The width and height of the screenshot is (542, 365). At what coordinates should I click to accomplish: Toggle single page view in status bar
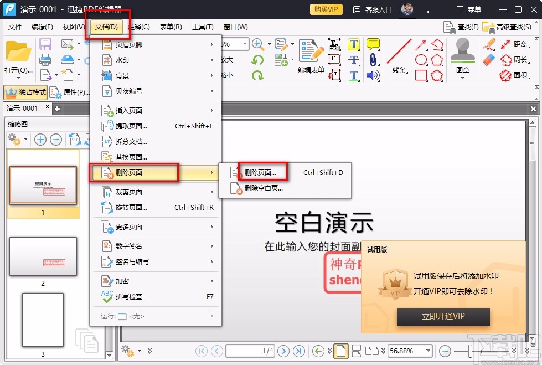point(340,351)
